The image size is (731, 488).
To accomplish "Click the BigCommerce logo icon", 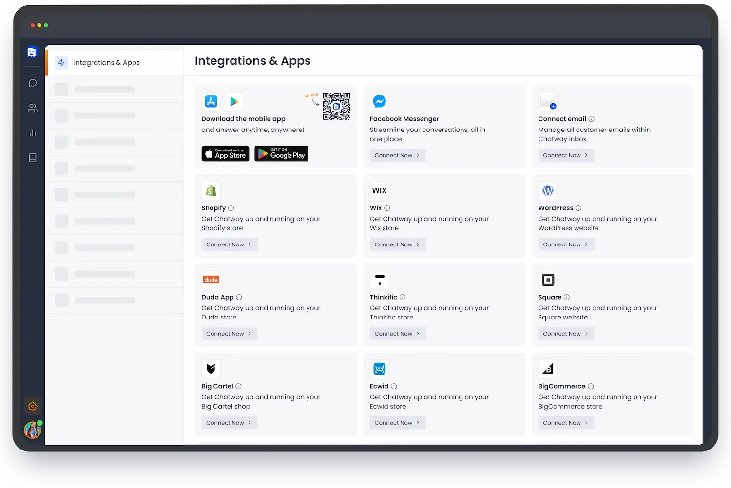I will click(x=548, y=369).
